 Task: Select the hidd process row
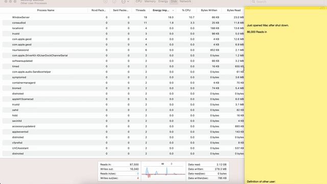(x=123, y=116)
